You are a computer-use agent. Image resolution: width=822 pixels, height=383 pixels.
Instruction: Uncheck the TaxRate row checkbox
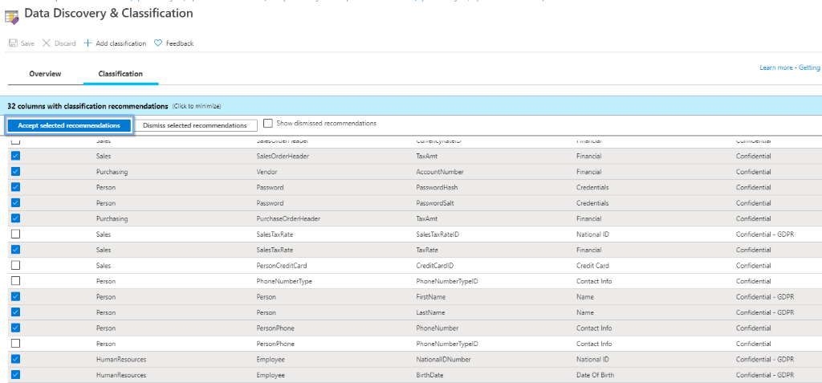point(16,250)
